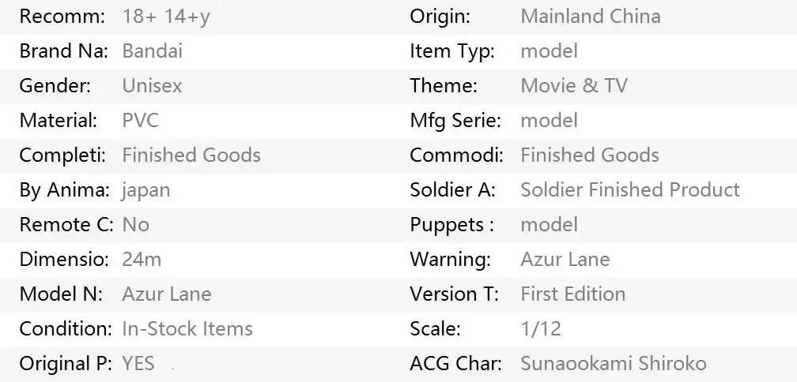Select Azur Lane beside Warning
The image size is (797, 382).
coord(565,259)
